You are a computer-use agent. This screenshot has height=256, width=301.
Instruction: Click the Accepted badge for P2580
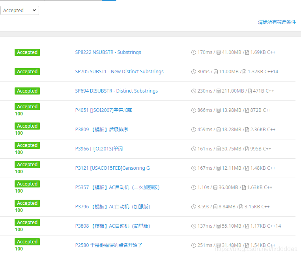[x=27, y=242]
